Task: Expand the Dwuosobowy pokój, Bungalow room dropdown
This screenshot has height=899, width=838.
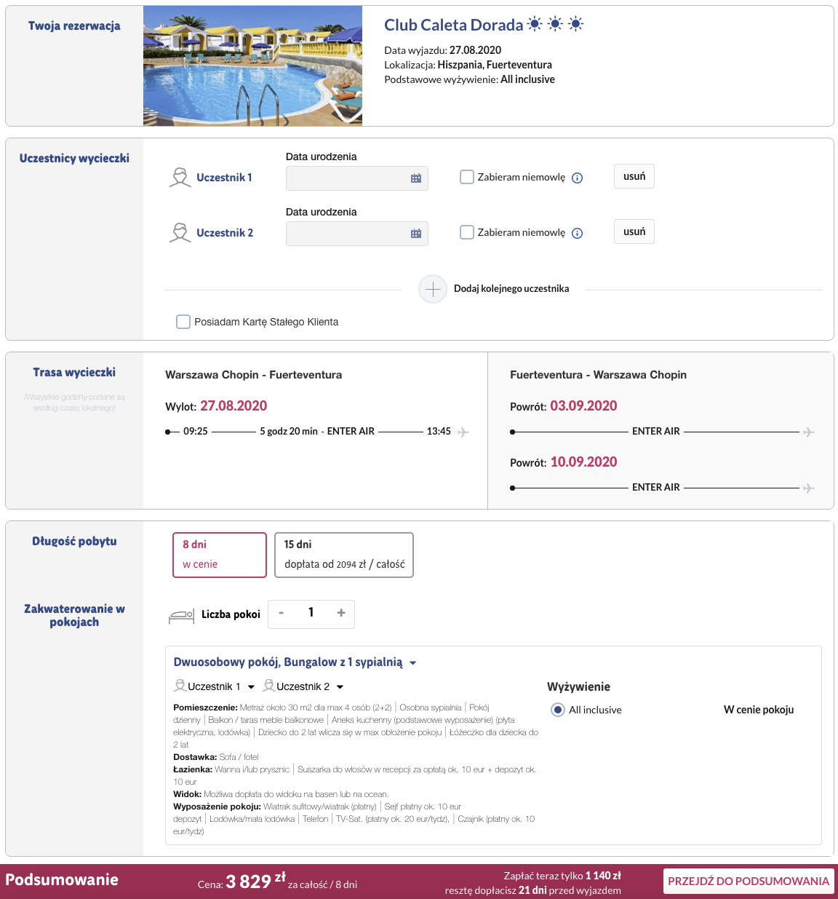Action: point(295,662)
